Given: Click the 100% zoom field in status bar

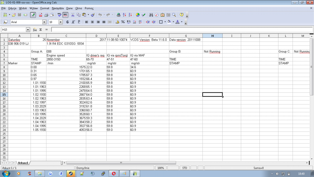Looking at the screenshot, I should click(161, 168).
